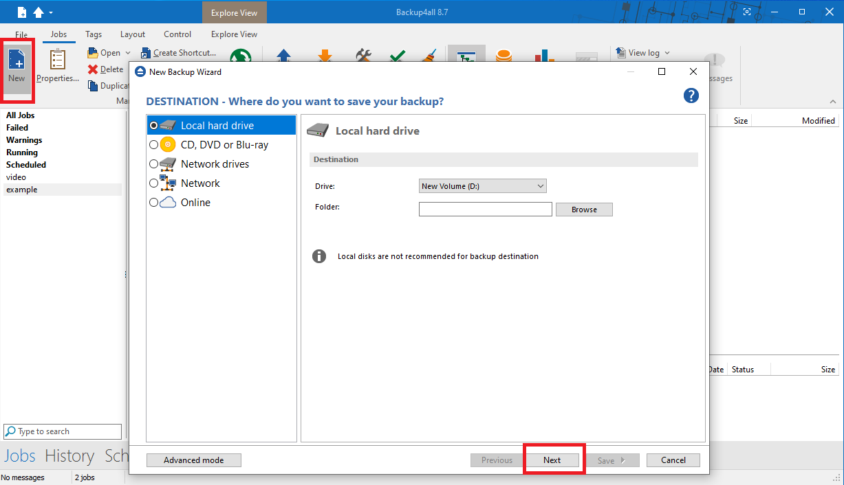
Task: Switch to the Layout ribbon tab
Action: 133,34
